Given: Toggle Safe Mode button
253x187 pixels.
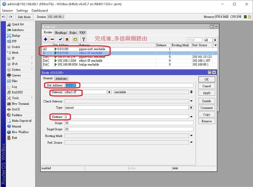Looking at the screenshot, I should click(x=24, y=17).
